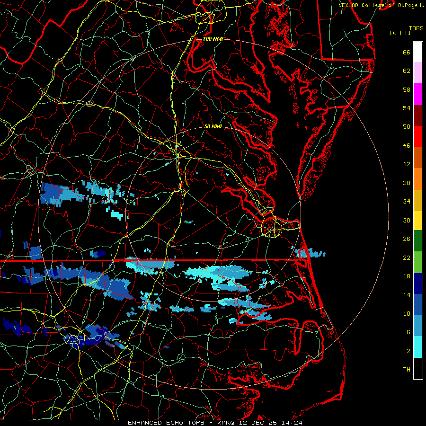426x426 pixels.
Task: Click the gold 38 kft legend swatch
Action: click(x=418, y=200)
